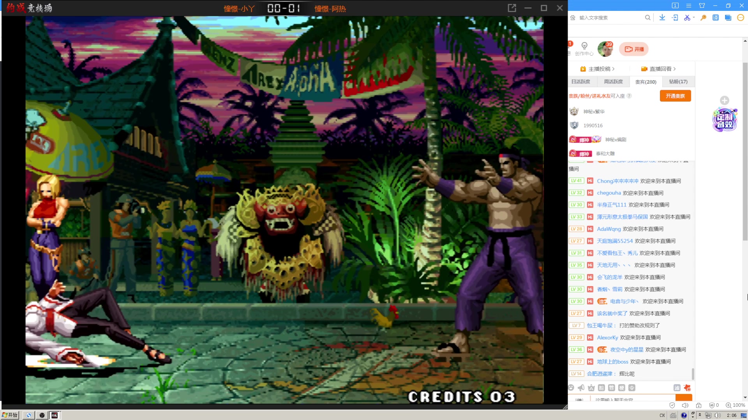Click the CH language indicator in the system tray
Image resolution: width=748 pixels, height=420 pixels.
point(662,415)
